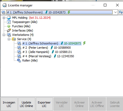Click workstation icon for Peter Lenters

click(19, 48)
